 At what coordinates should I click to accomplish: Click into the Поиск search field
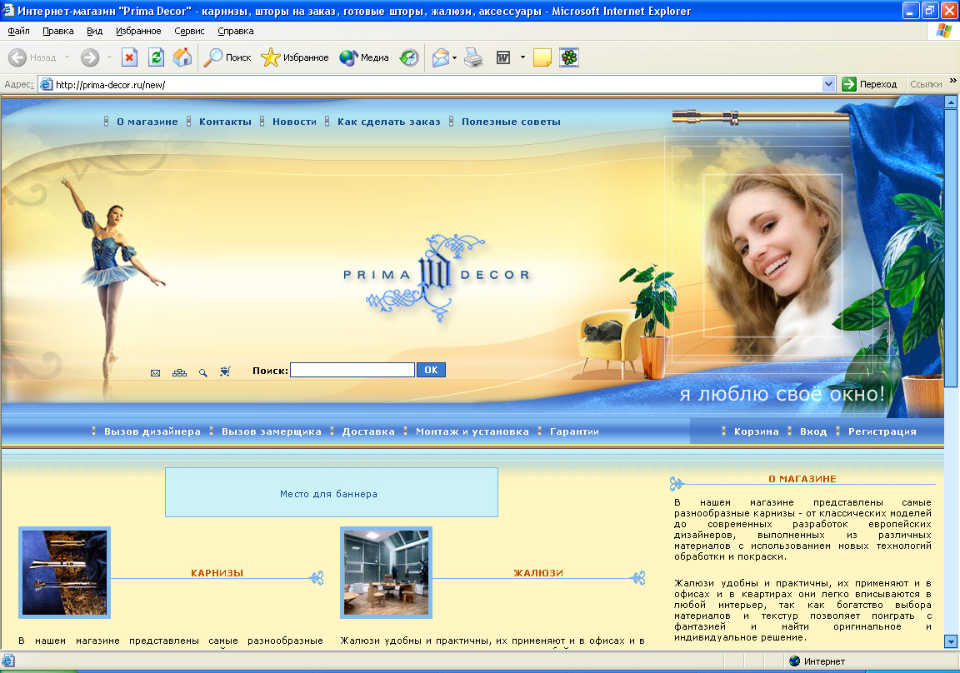[x=352, y=370]
